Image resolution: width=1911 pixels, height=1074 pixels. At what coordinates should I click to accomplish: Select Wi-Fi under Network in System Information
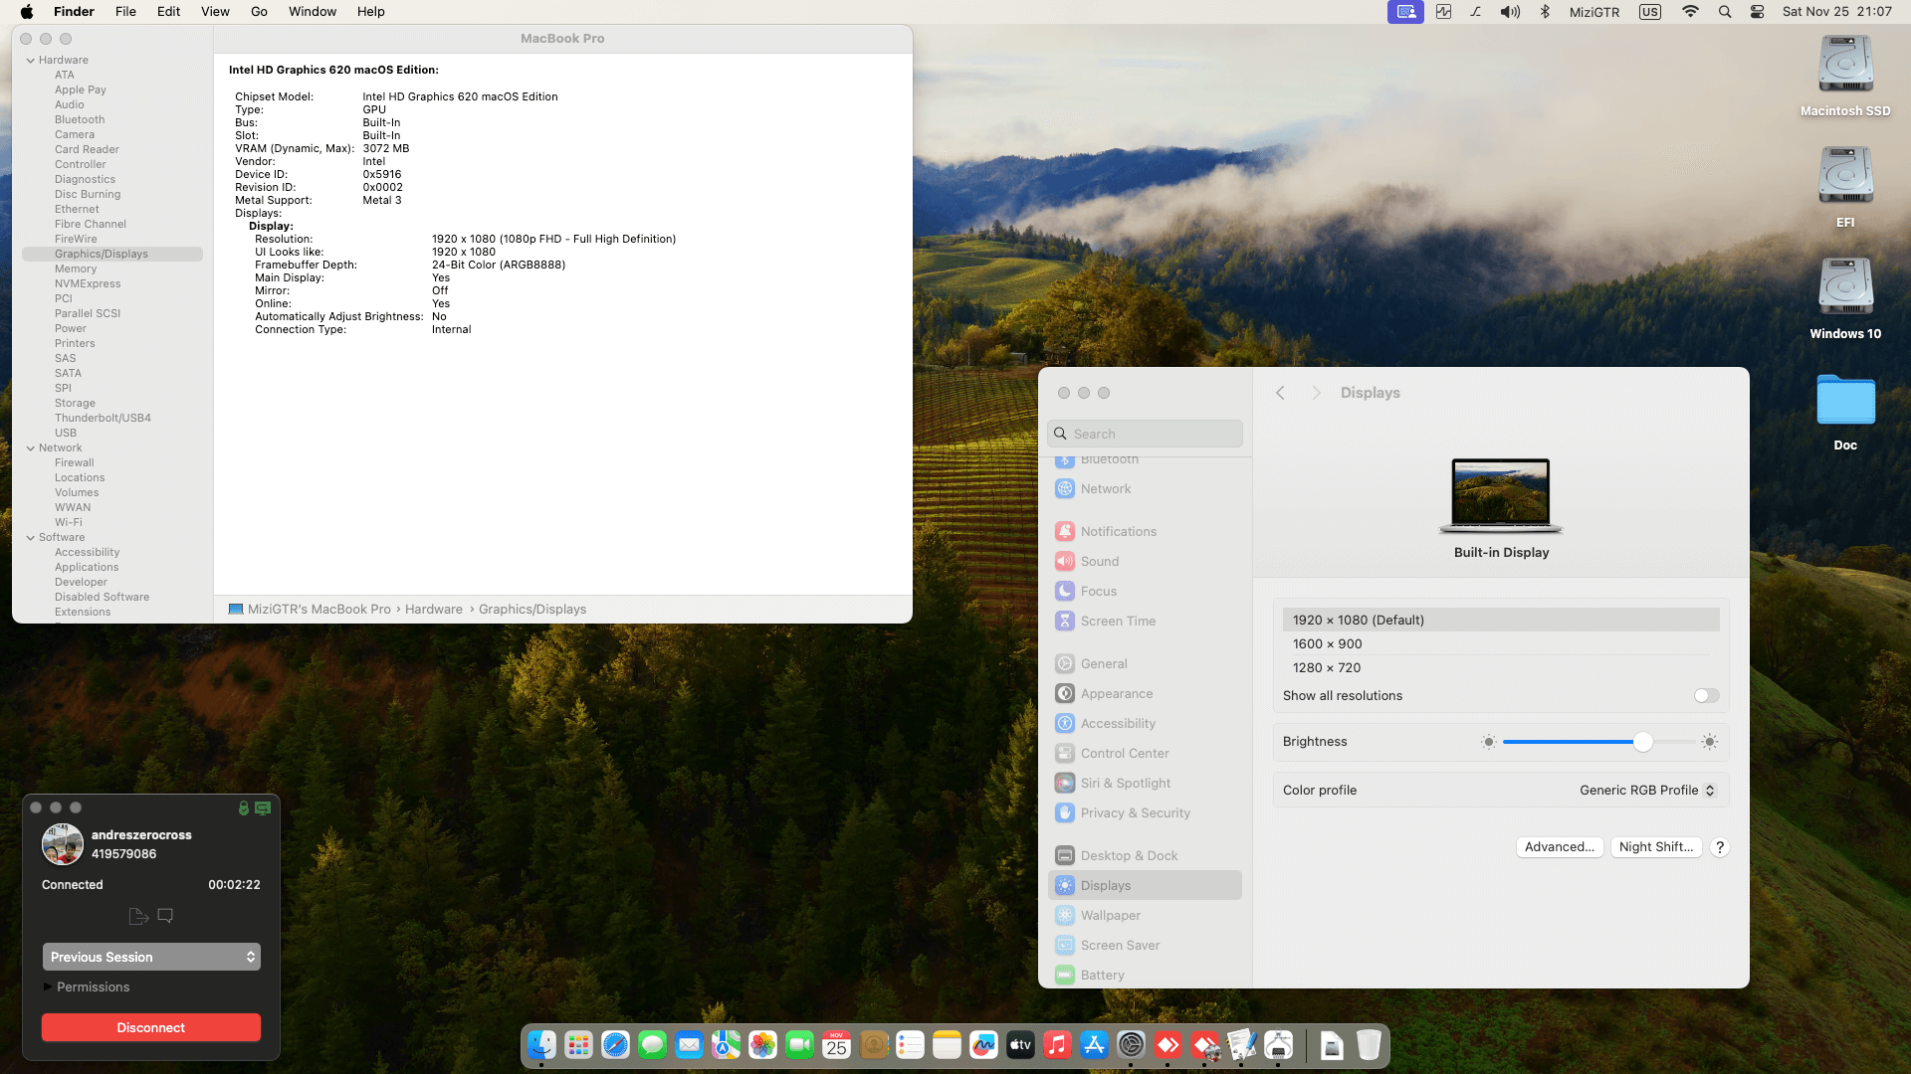click(x=69, y=523)
